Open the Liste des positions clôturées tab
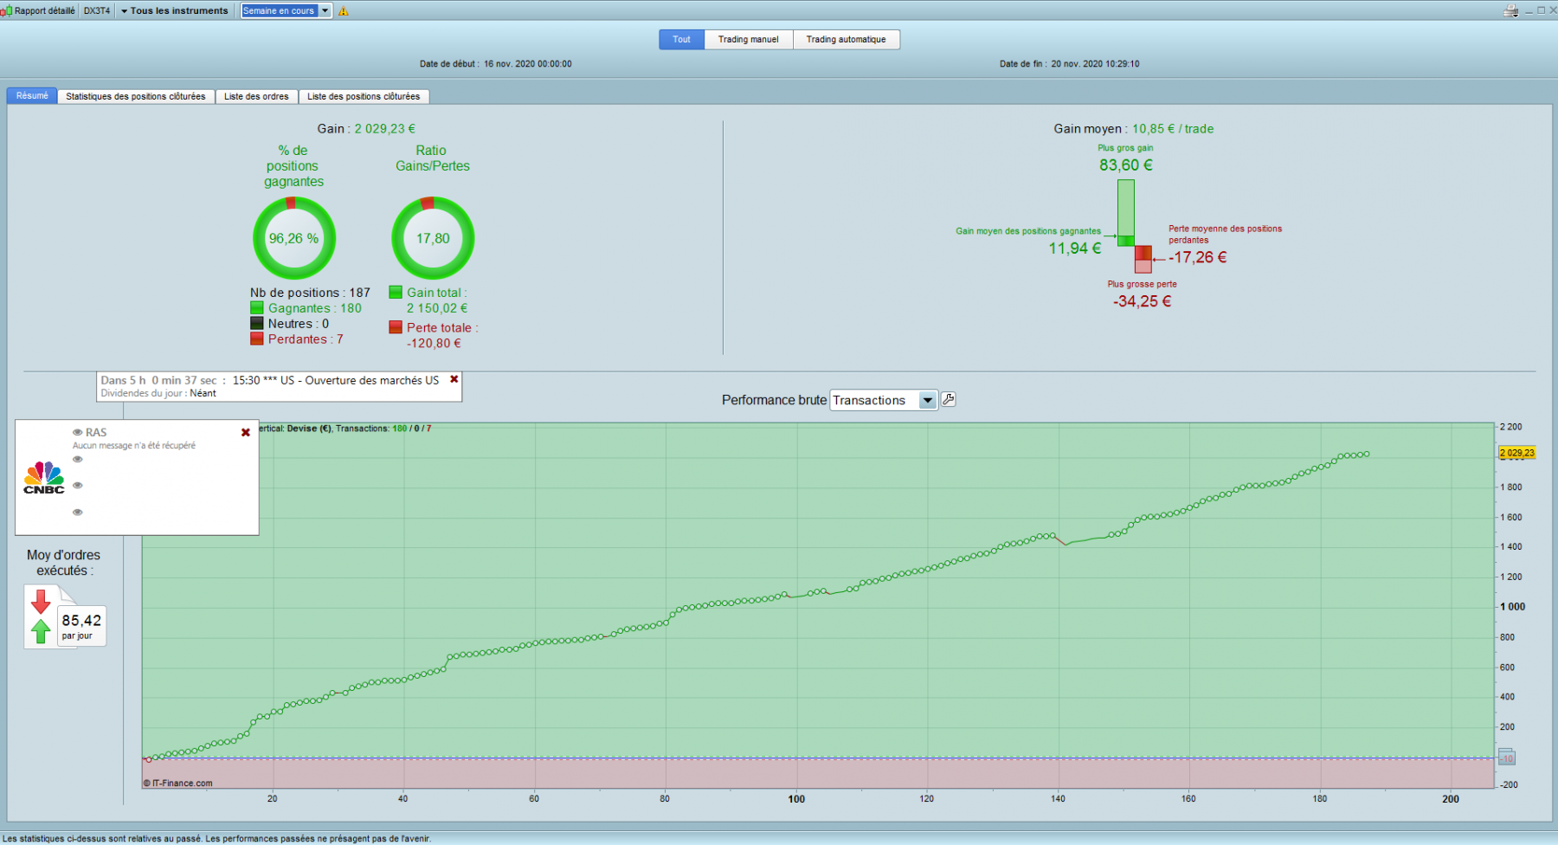This screenshot has height=845, width=1558. 364,96
